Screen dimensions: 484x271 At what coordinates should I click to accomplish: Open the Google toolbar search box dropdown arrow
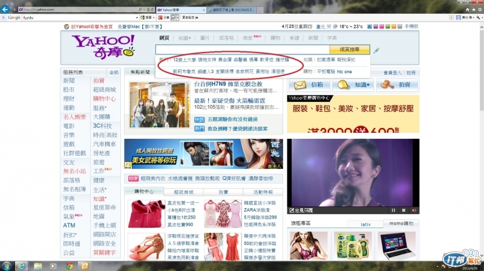(x=137, y=18)
